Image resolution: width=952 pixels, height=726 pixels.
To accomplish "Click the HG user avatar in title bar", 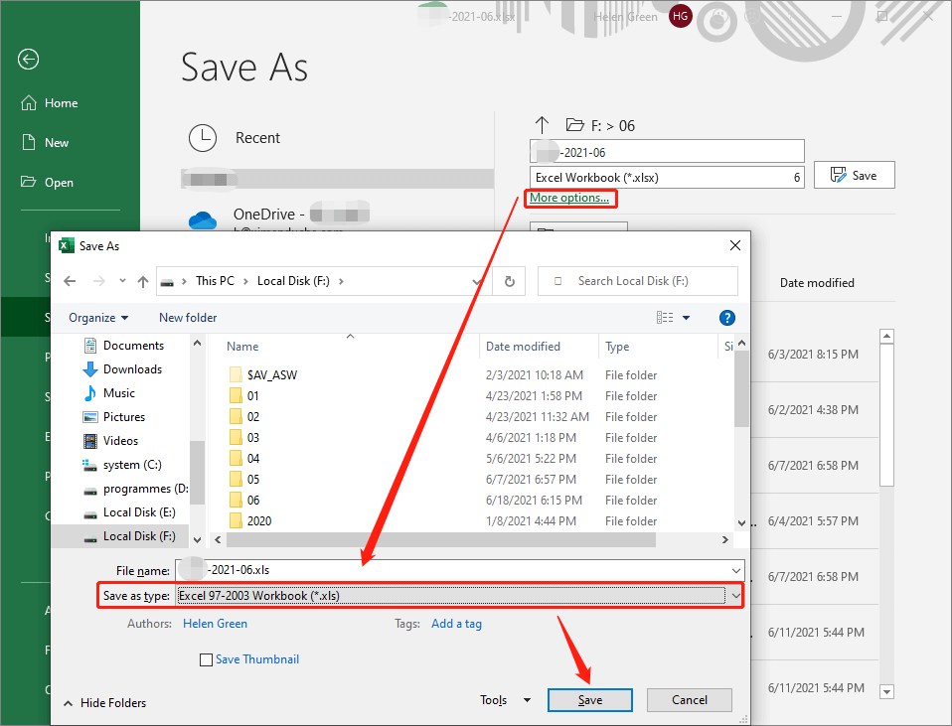I will coord(680,16).
